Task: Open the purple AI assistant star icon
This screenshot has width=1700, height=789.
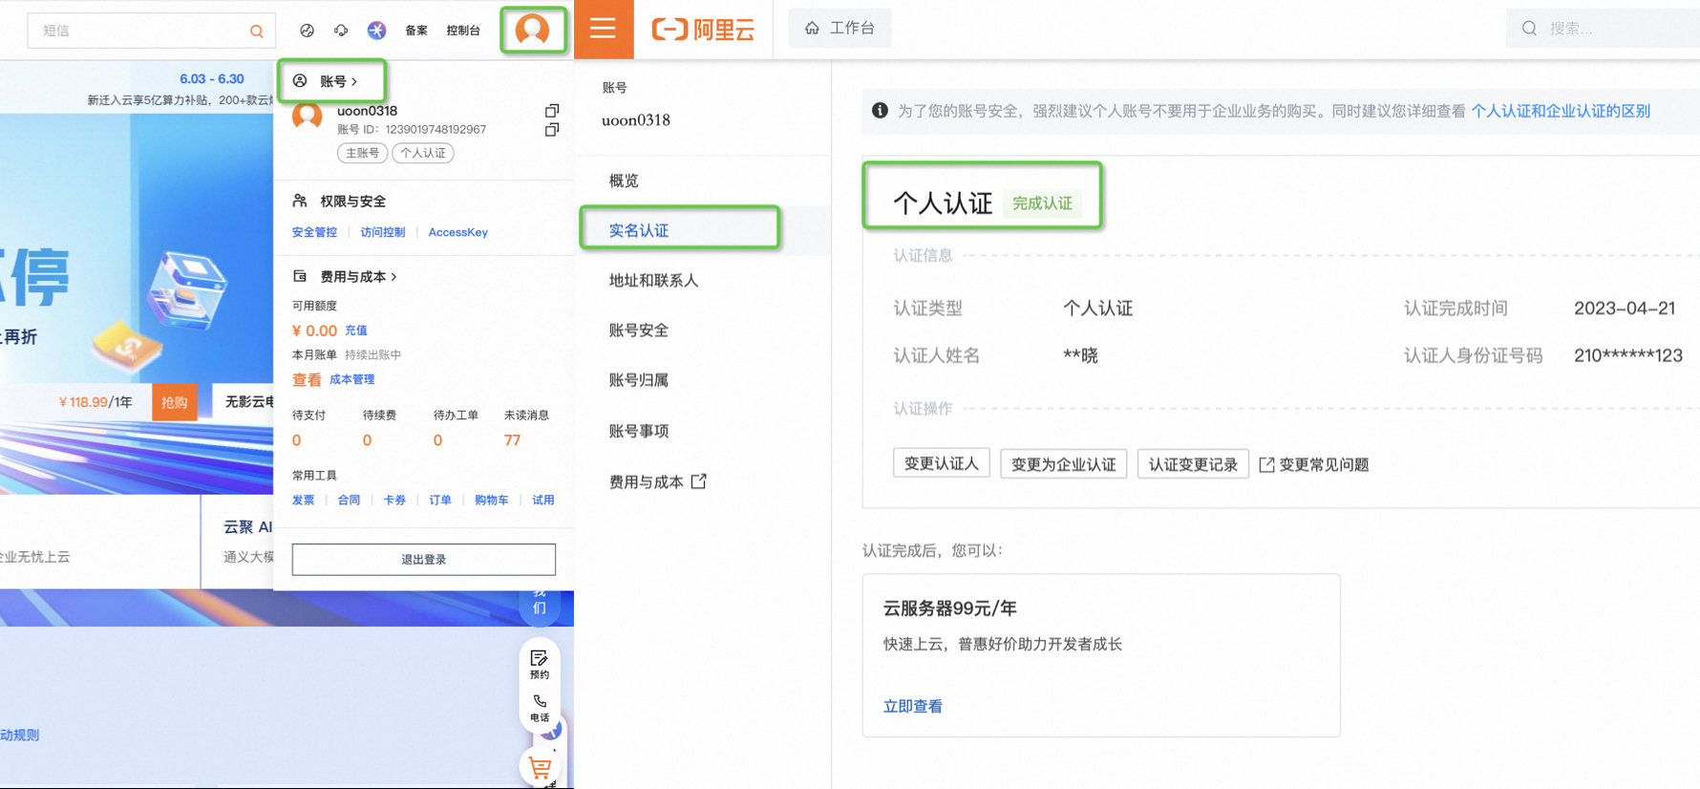Action: tap(377, 31)
